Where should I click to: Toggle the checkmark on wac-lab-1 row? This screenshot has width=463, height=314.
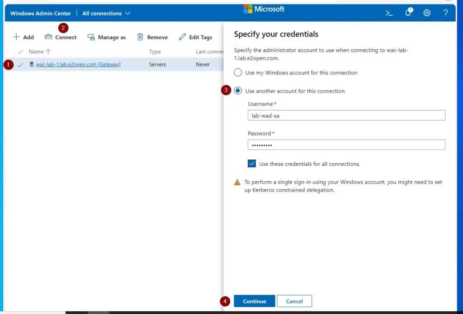(20, 65)
